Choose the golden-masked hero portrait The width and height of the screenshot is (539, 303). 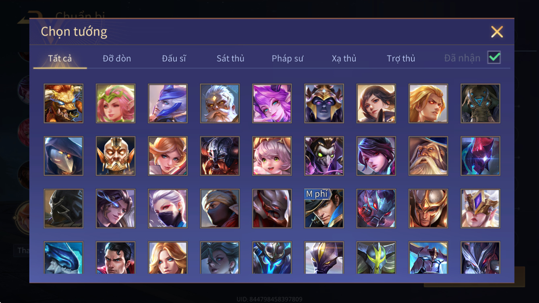point(116,156)
